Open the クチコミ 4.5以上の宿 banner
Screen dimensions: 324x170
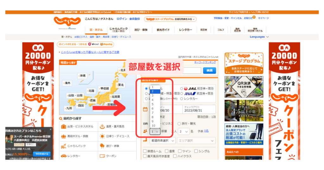244,111
